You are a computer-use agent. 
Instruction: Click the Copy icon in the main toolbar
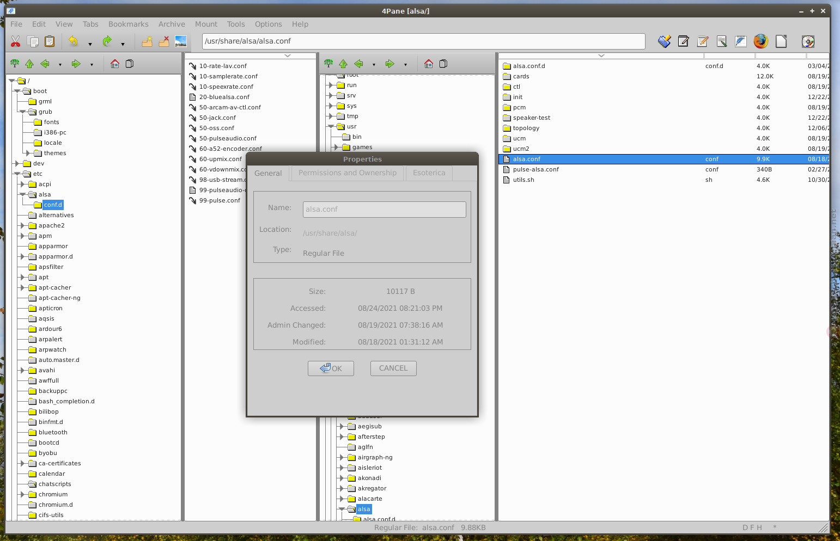[x=33, y=41]
